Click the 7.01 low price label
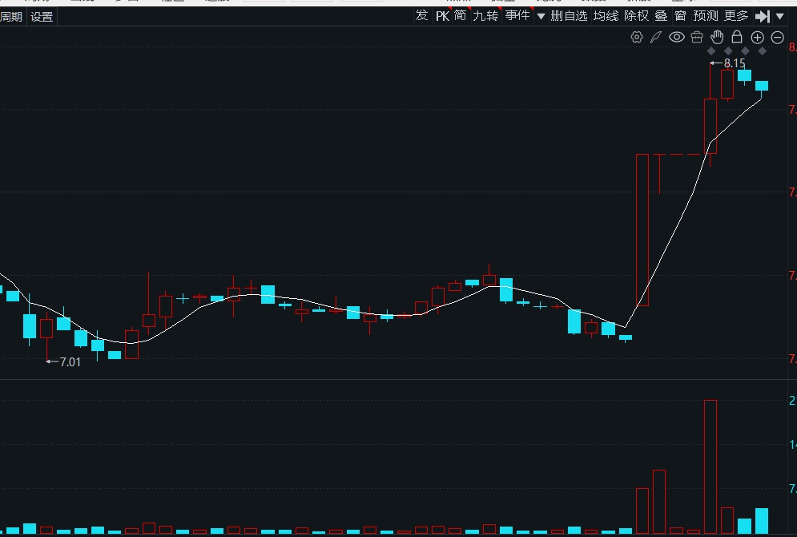Screen dimensions: 797x537 pyautogui.click(x=70, y=361)
